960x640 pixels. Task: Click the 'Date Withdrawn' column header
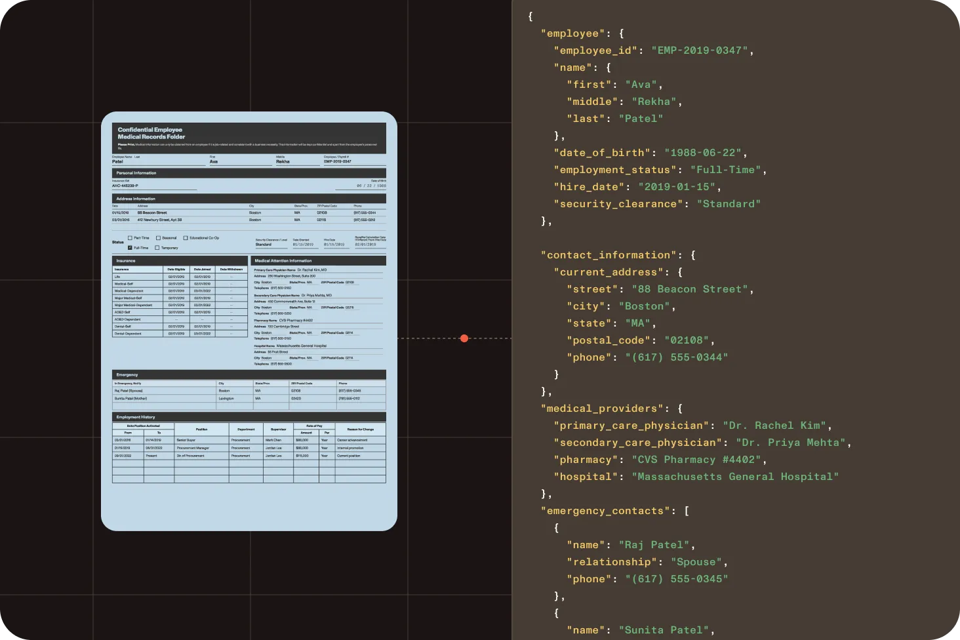231,270
